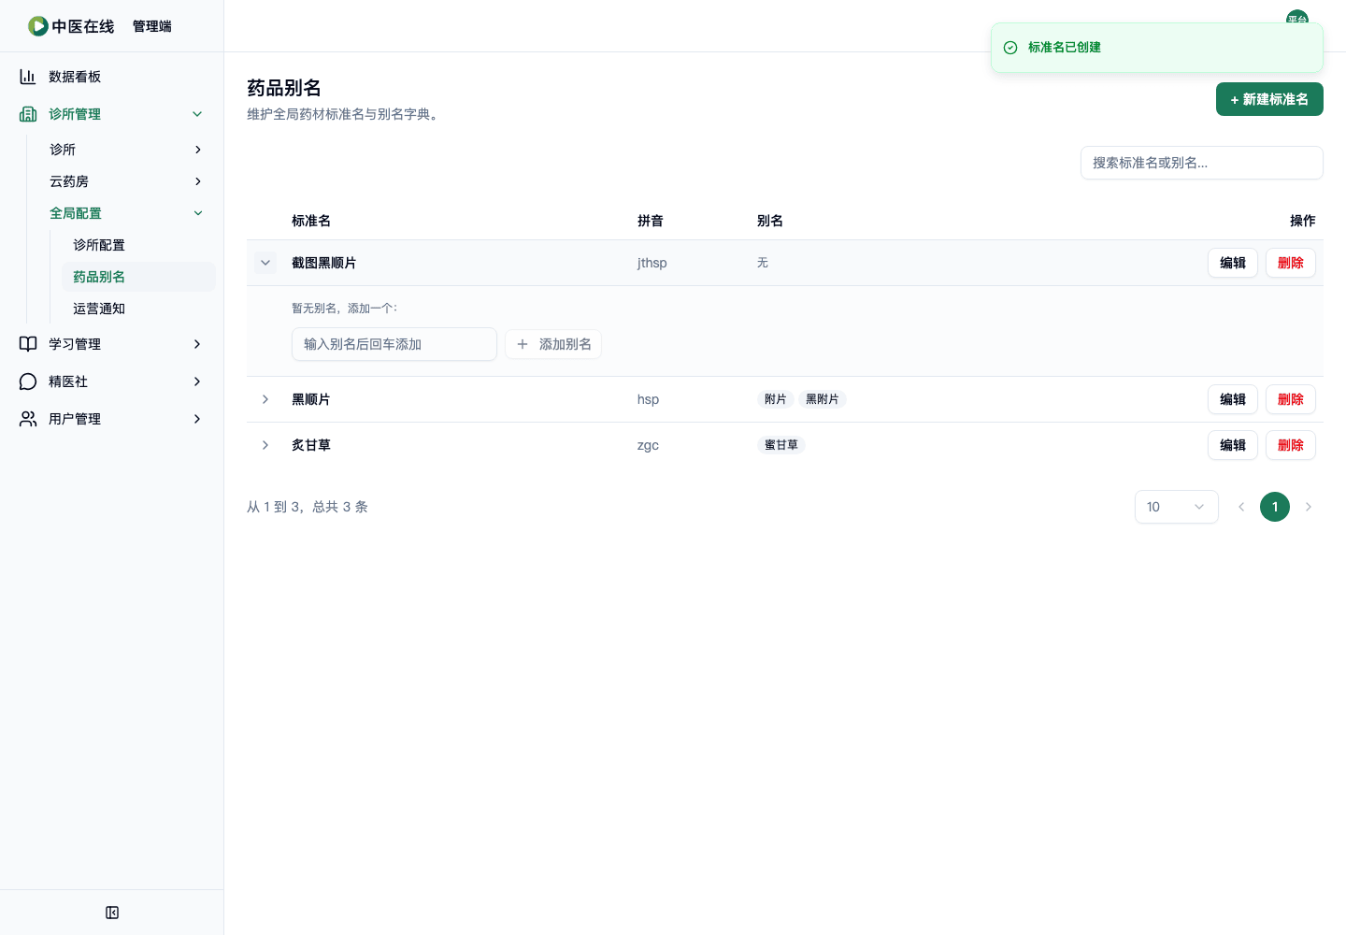Click the 新建标准名 button

pyautogui.click(x=1269, y=99)
